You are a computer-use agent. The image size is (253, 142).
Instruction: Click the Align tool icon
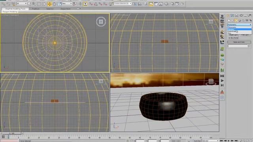[x=140, y=4]
